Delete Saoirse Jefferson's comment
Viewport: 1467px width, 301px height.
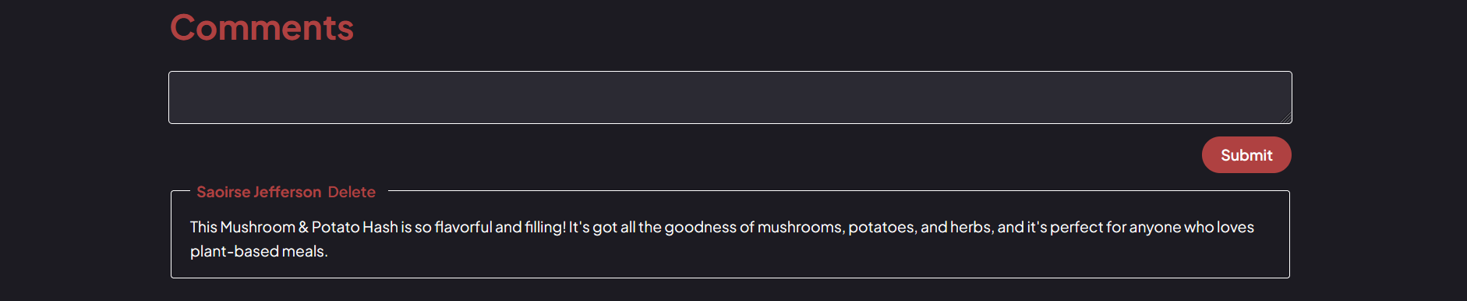pyautogui.click(x=352, y=192)
